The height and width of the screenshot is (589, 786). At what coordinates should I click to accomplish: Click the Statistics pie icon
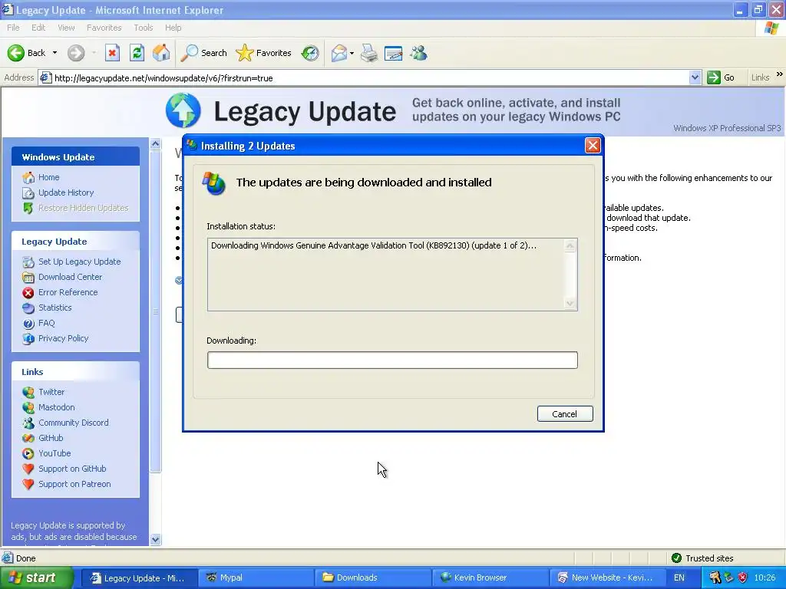tap(28, 308)
